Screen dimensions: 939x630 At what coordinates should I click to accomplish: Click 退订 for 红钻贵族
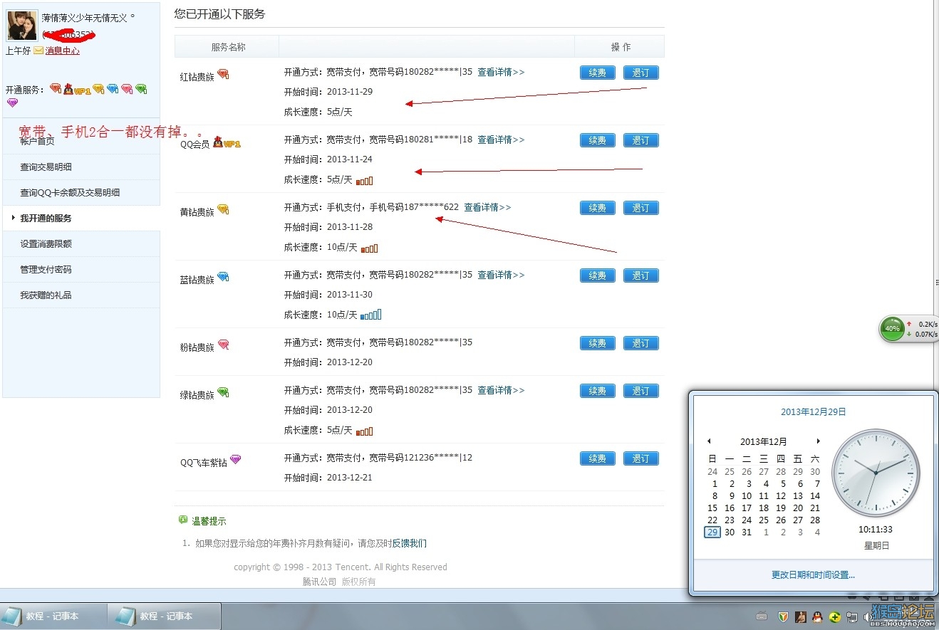coord(641,73)
